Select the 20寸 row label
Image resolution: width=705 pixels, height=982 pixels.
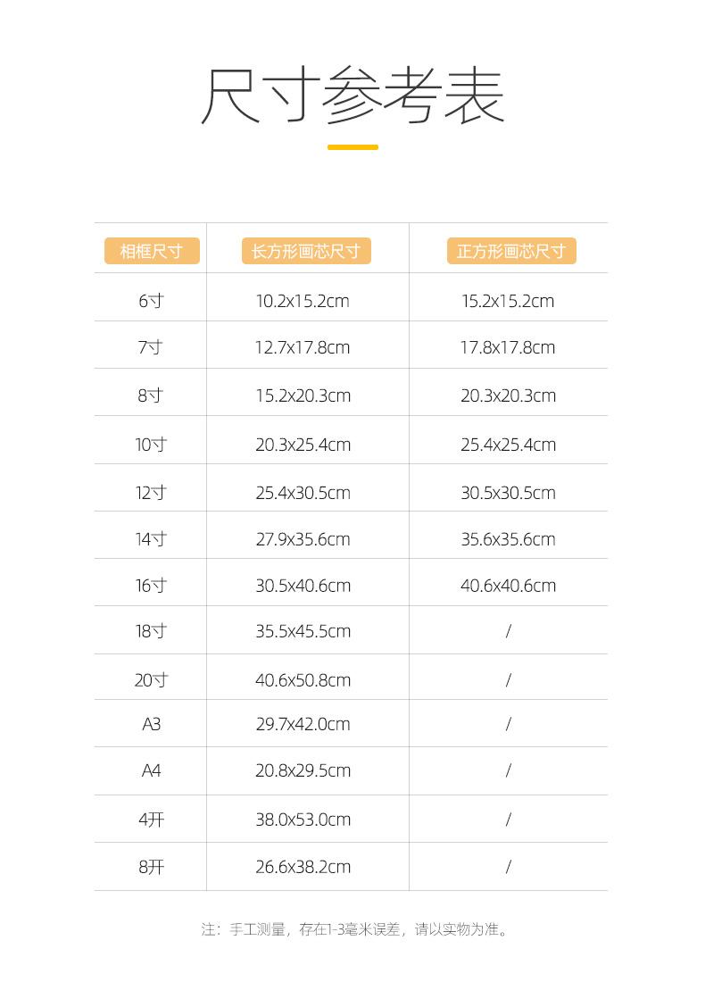click(x=151, y=680)
